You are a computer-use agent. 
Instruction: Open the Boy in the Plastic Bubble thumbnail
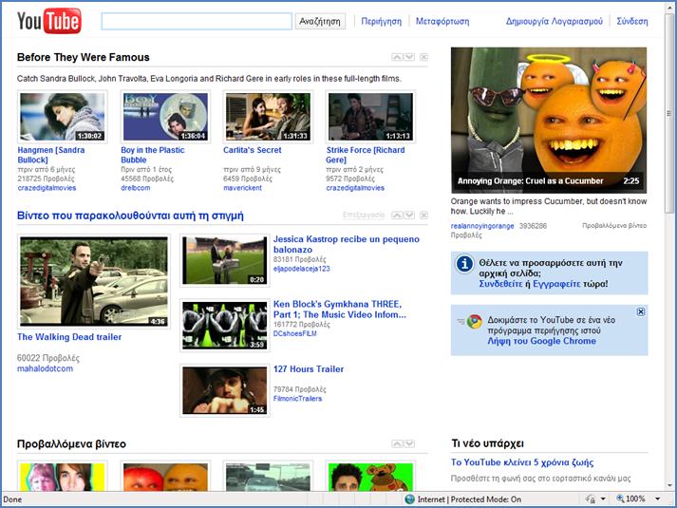(x=165, y=117)
